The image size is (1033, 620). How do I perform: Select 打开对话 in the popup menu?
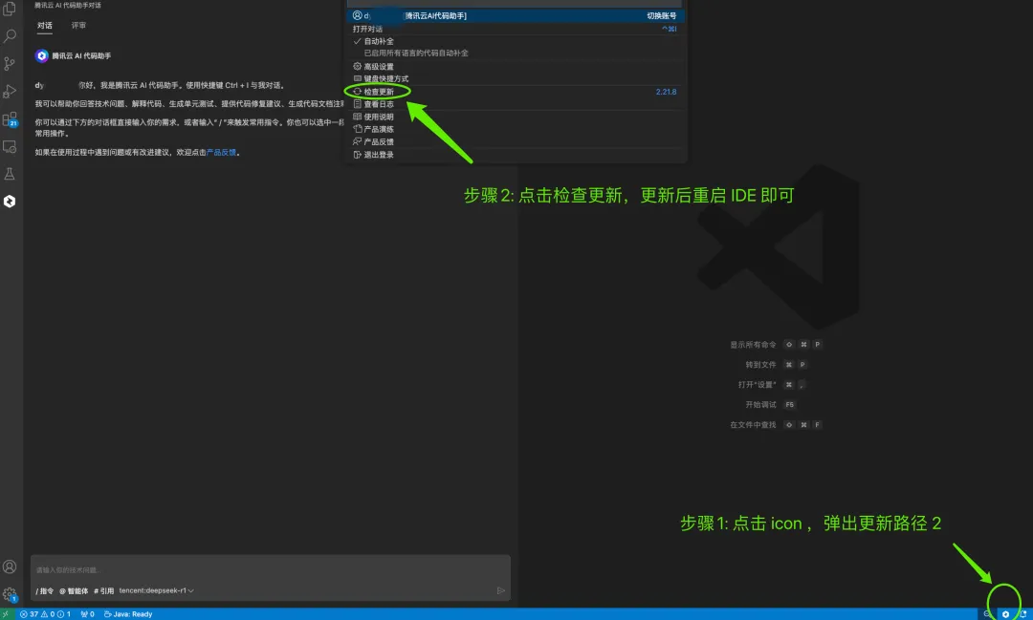coord(516,29)
